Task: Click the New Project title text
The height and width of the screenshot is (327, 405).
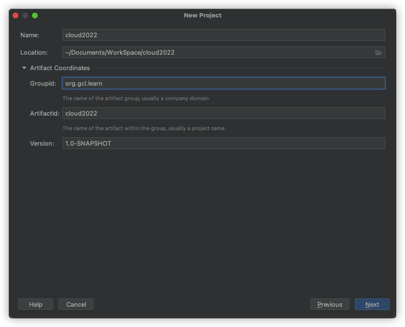Action: tap(203, 15)
